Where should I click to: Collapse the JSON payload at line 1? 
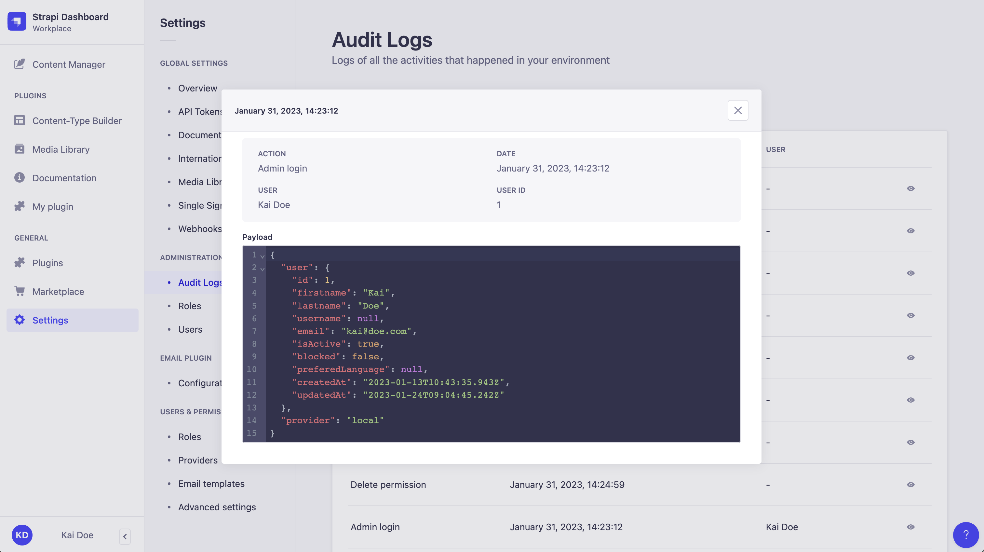point(262,256)
